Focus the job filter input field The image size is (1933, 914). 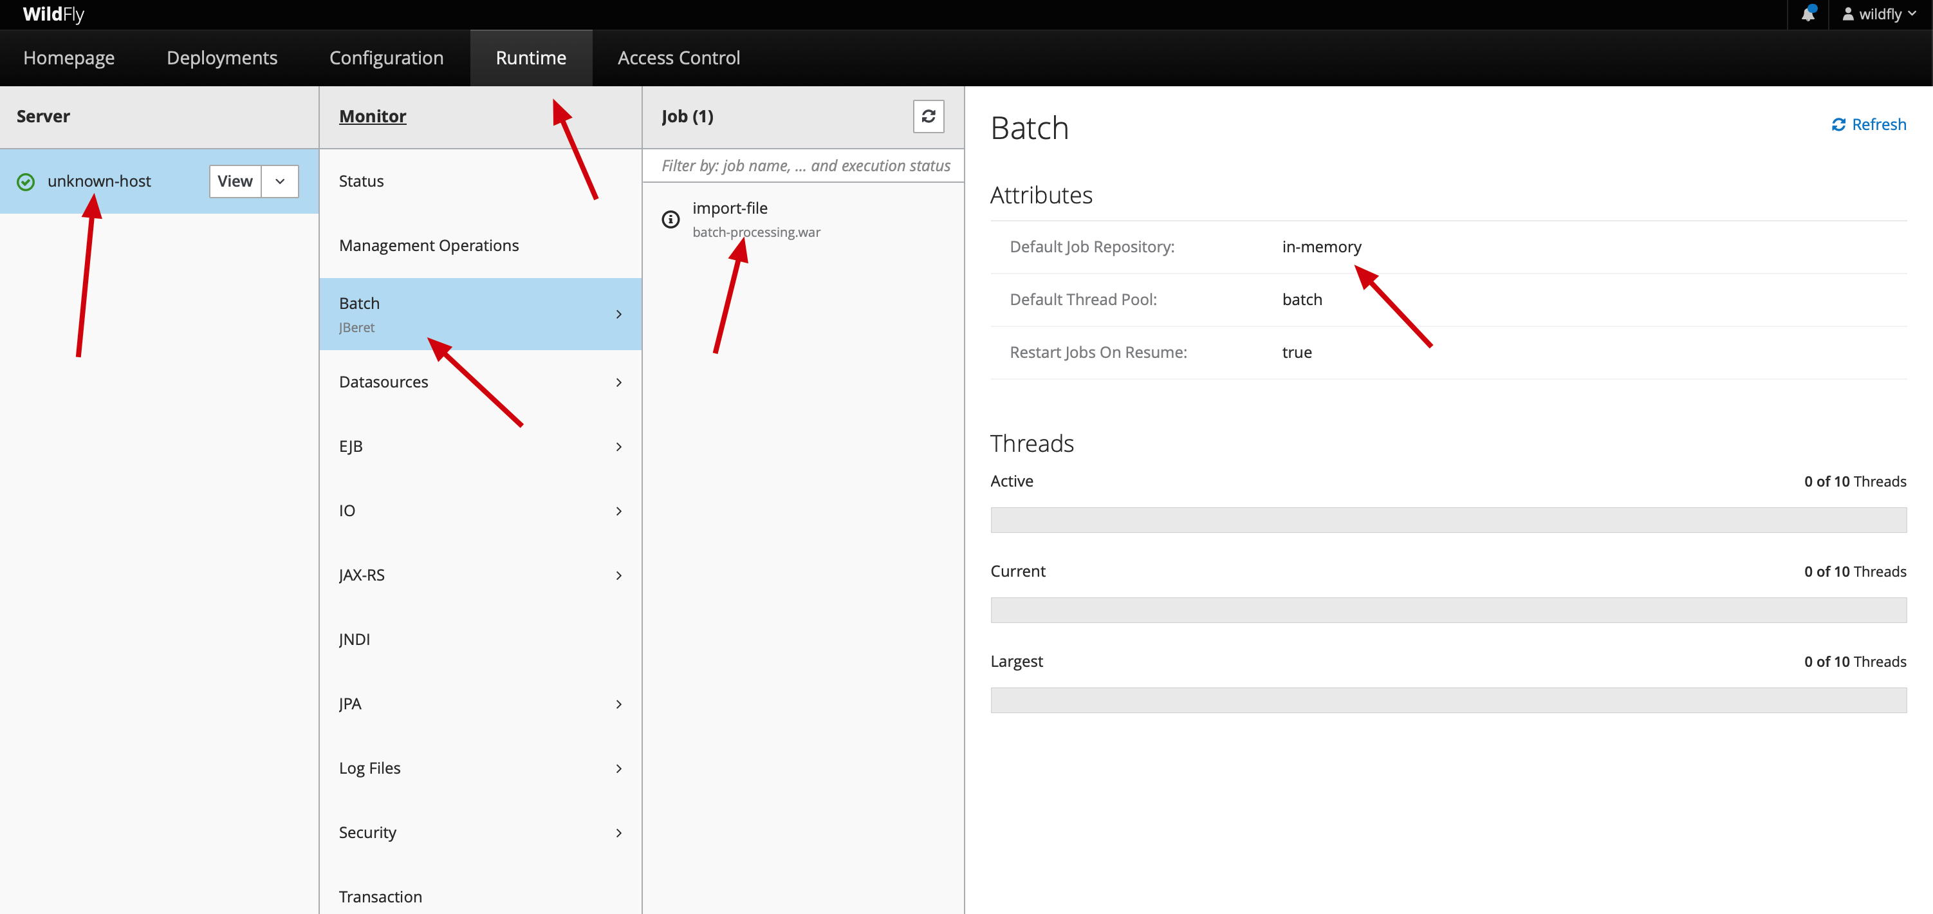click(x=804, y=166)
